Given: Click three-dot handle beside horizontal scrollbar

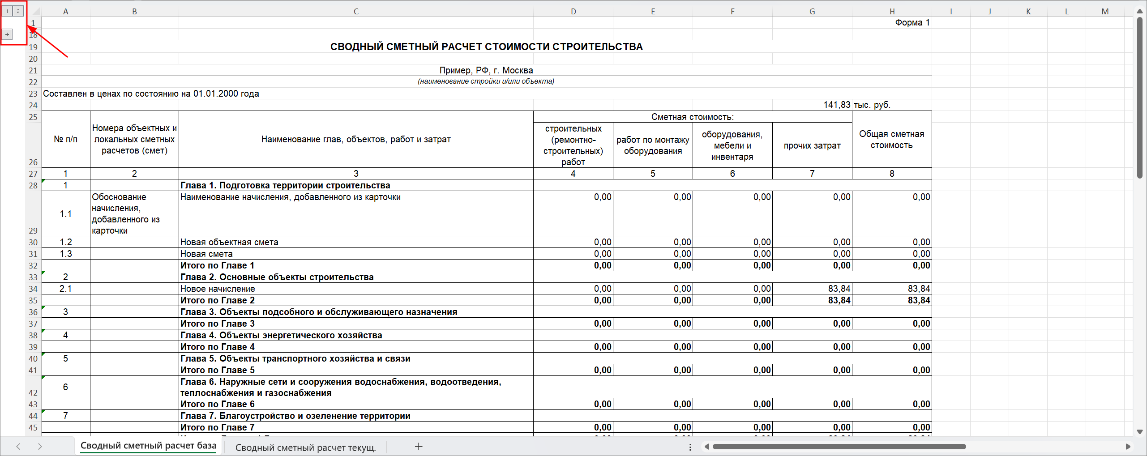Looking at the screenshot, I should [690, 447].
